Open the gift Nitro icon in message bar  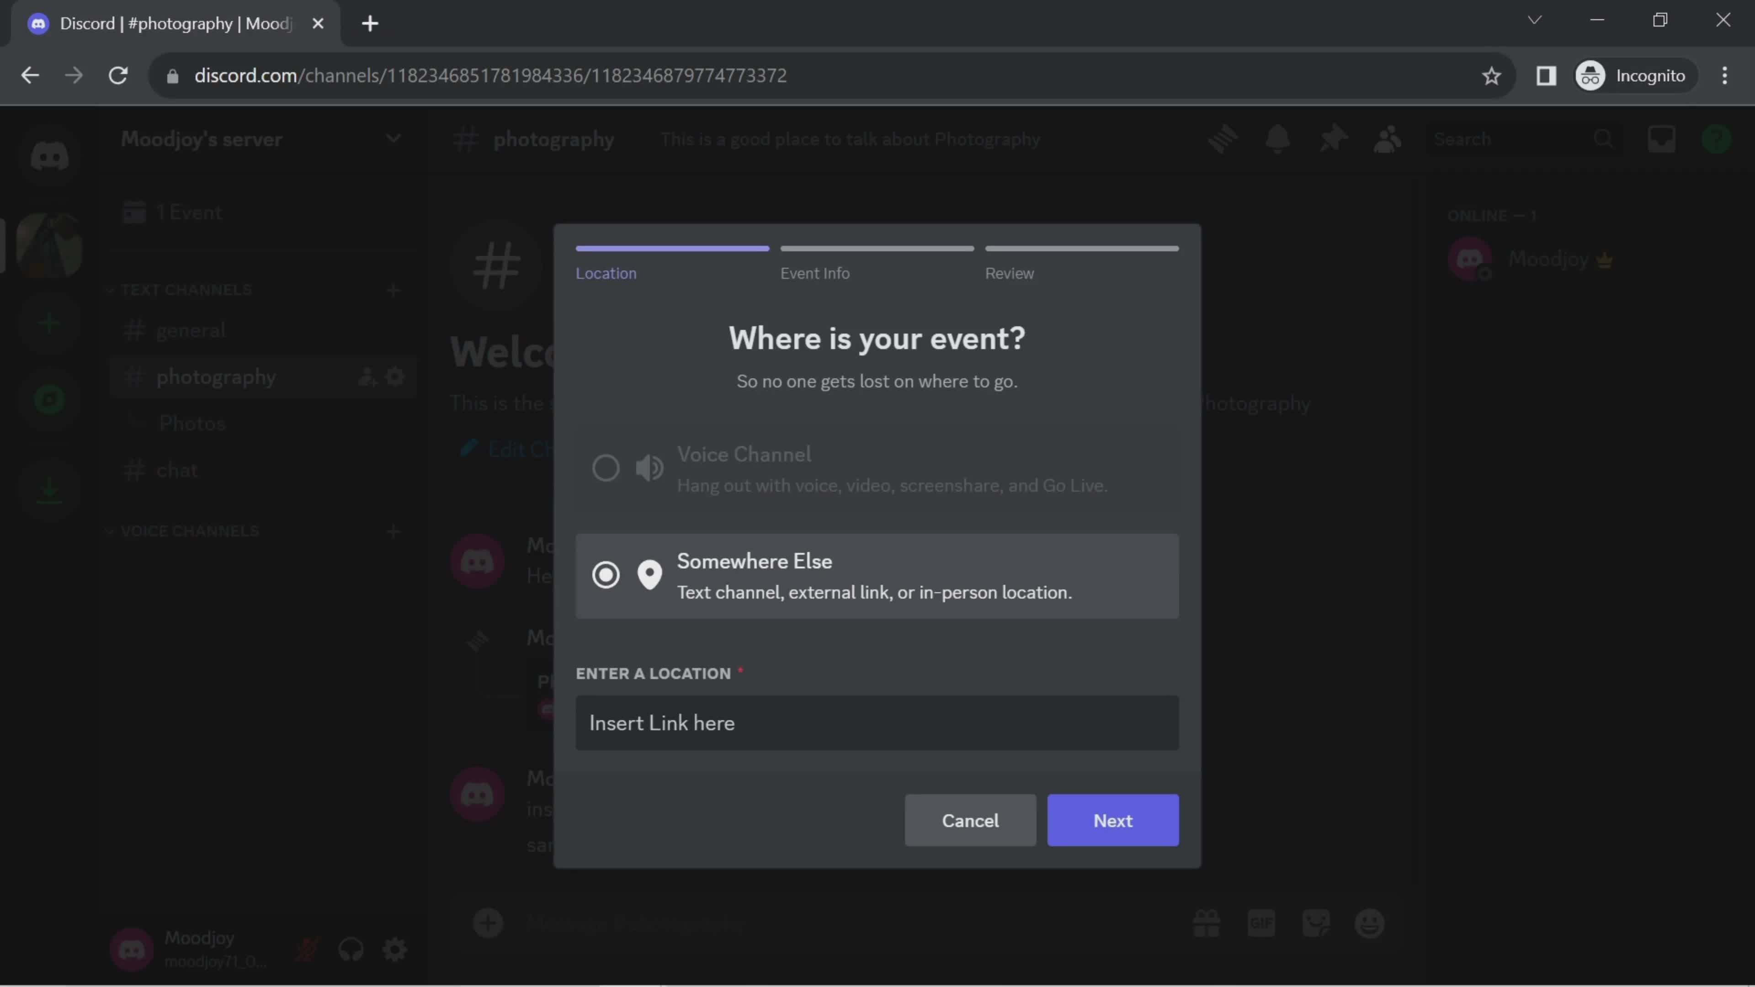pyautogui.click(x=1206, y=923)
